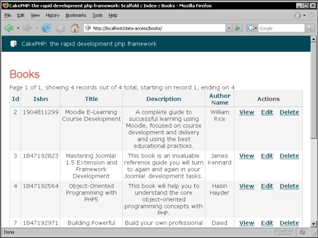
Task: Click the ISBN cell 1847192971
Action: [41, 223]
